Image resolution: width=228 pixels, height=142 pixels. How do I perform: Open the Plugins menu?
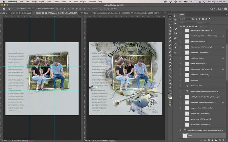pos(83,2)
